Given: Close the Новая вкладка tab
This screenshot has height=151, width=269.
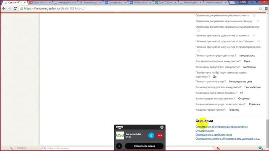Looking at the screenshot, I should click(x=225, y=3).
